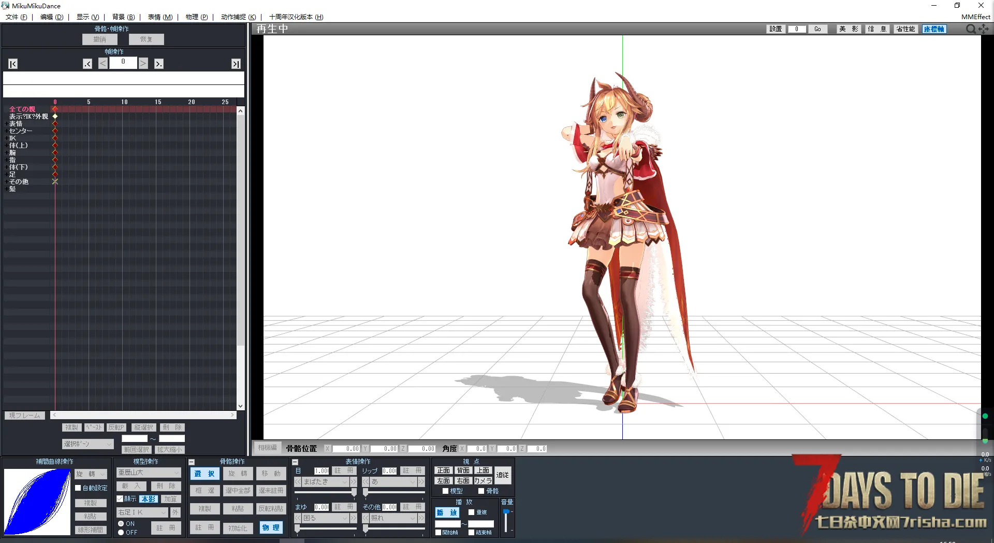The height and width of the screenshot is (543, 994).
Task: Select the IK ON radio button
Action: tap(121, 524)
